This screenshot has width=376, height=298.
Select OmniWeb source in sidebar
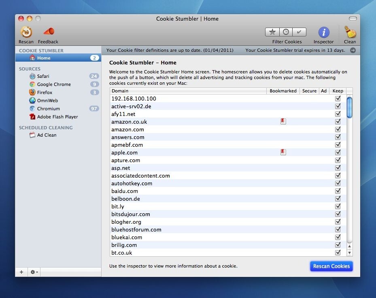point(58,101)
